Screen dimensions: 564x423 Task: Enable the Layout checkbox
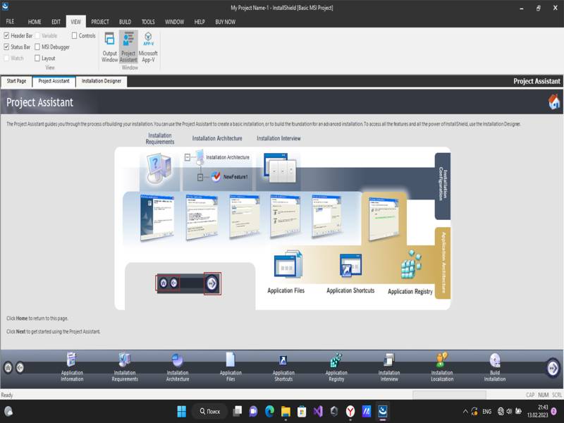click(37, 59)
